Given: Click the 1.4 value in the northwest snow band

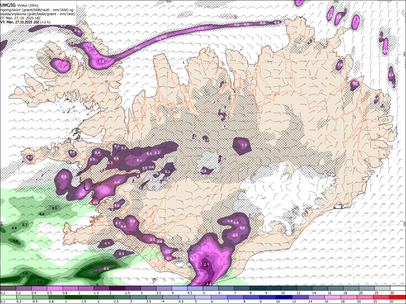Looking at the screenshot, I should (101, 62).
